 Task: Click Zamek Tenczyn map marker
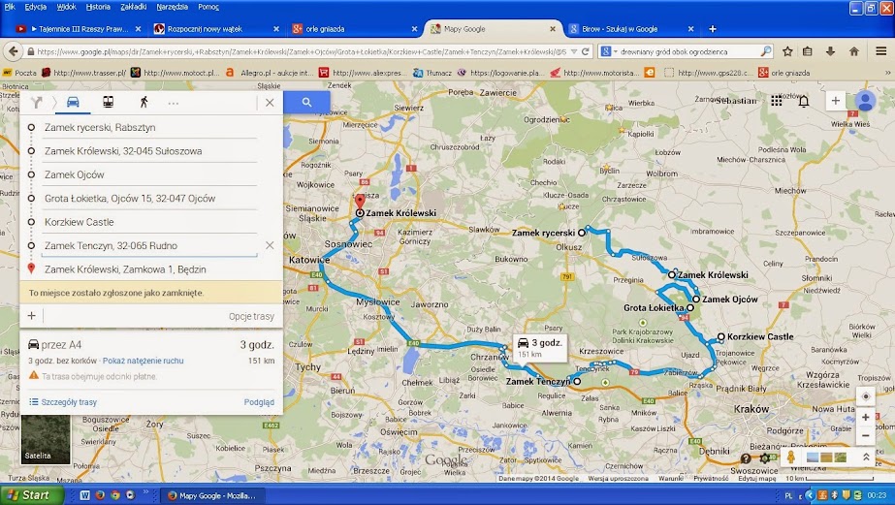[x=577, y=381]
